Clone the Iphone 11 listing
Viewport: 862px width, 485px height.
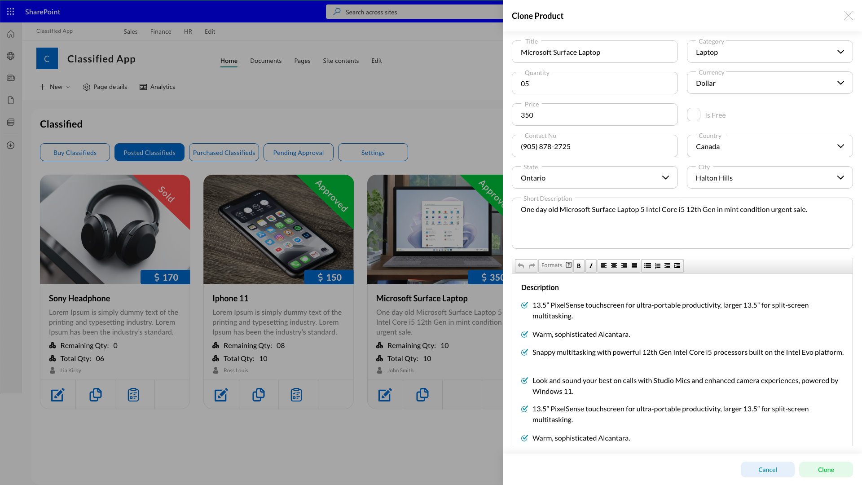259,395
